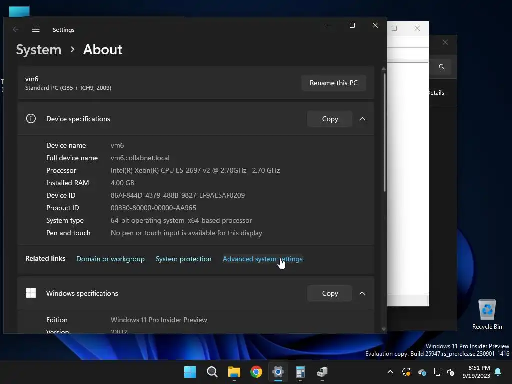Click the scrollbar up arrow
This screenshot has width=512, height=384.
384,69
